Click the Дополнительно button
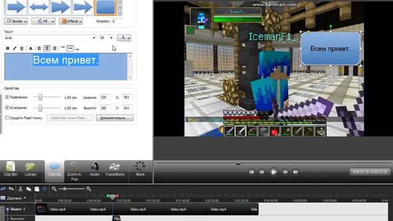The image size is (393, 221). click(x=115, y=118)
